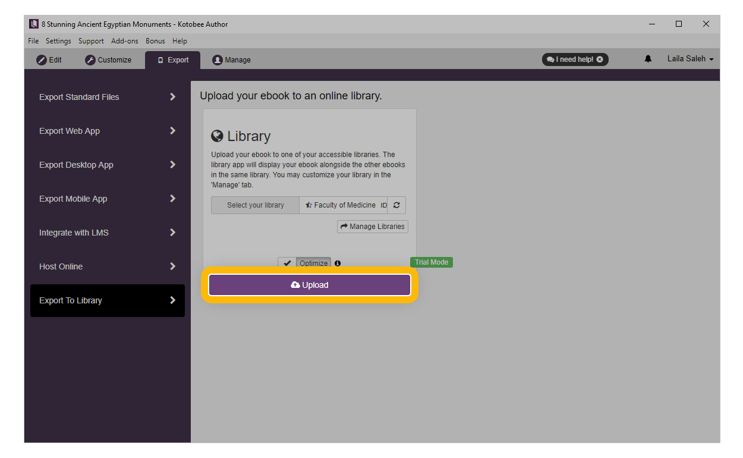Expand Export Standard Files section
The image size is (743, 458).
[108, 97]
